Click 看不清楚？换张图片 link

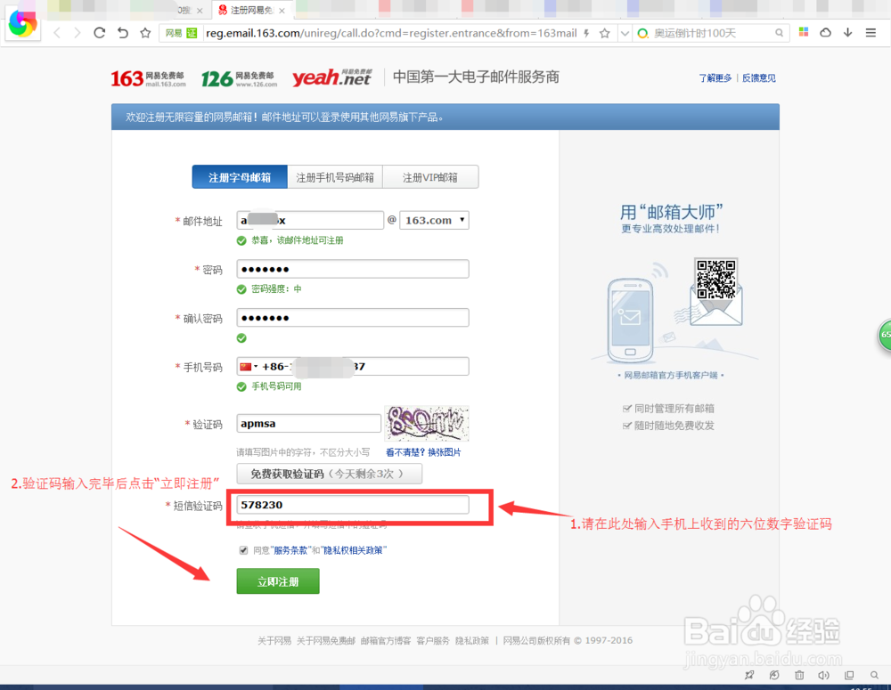pos(423,452)
